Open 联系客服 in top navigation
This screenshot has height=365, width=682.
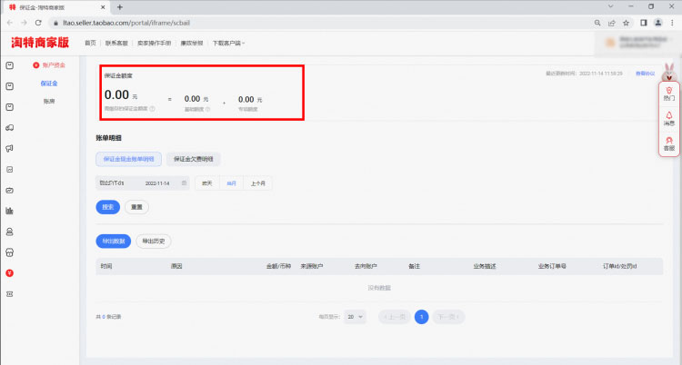click(116, 43)
